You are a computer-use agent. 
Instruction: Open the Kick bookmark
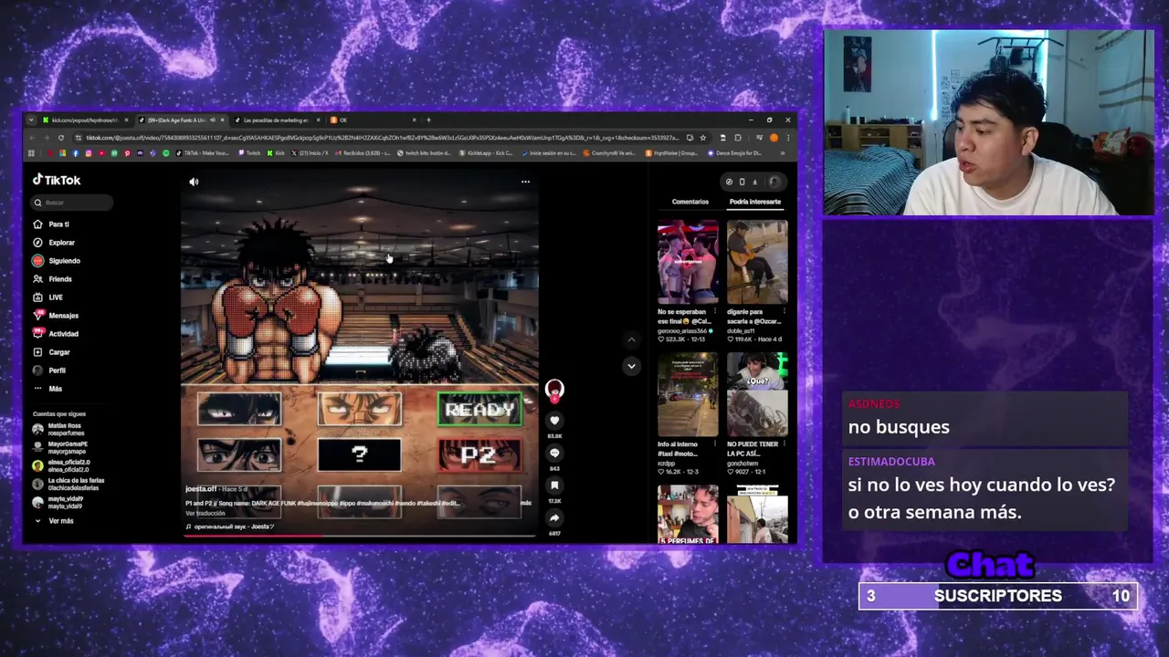[x=276, y=152]
